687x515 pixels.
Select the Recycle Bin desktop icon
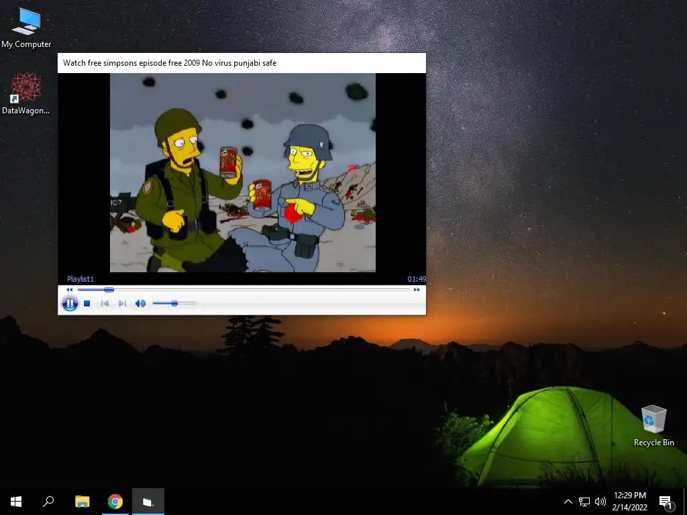[x=653, y=426]
